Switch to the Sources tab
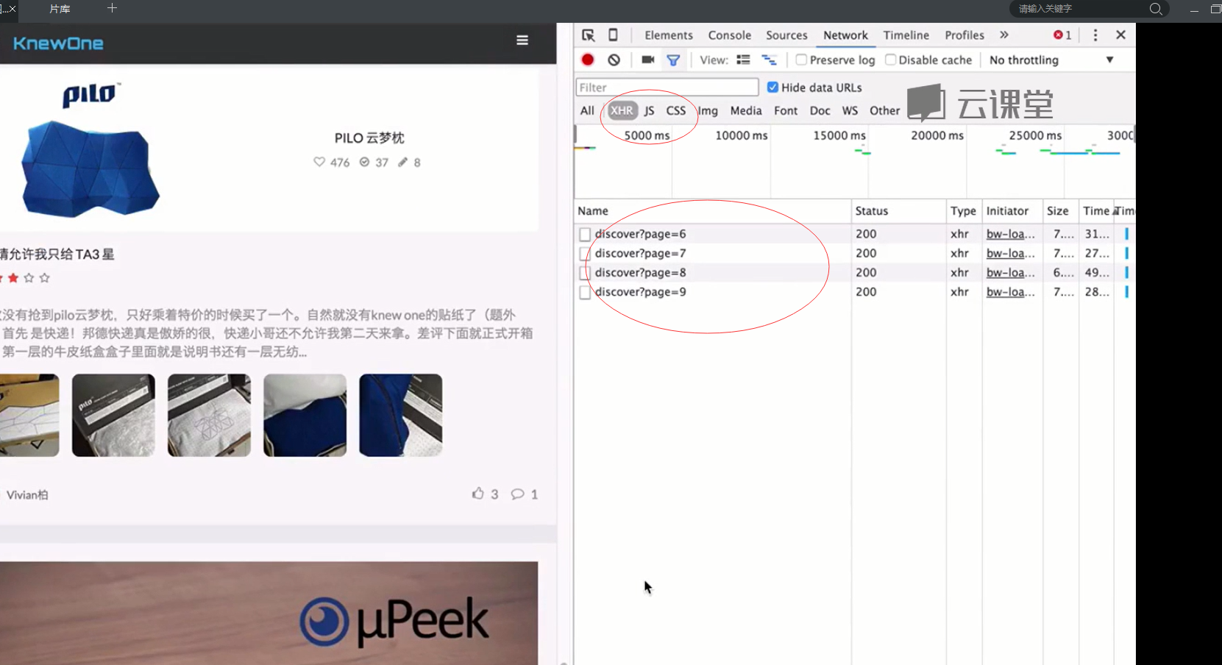This screenshot has width=1222, height=665. tap(786, 35)
